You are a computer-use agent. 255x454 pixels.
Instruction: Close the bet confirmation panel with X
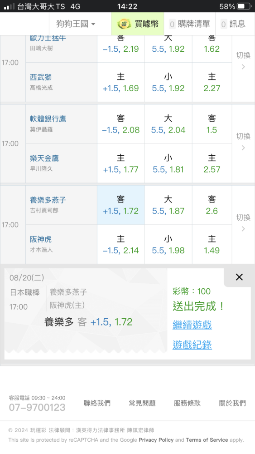click(x=239, y=277)
